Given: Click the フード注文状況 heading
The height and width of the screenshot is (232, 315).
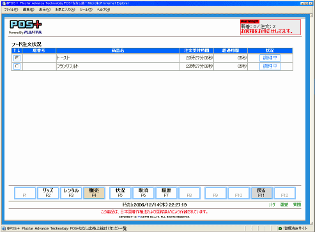Looking at the screenshot, I should coord(26,44).
